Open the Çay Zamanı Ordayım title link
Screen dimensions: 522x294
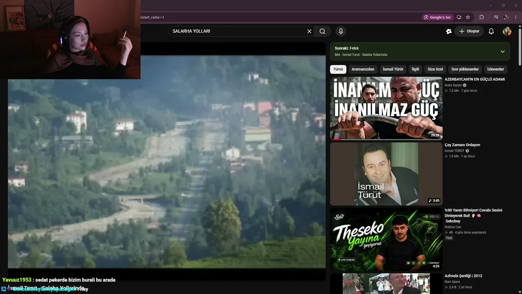(462, 145)
